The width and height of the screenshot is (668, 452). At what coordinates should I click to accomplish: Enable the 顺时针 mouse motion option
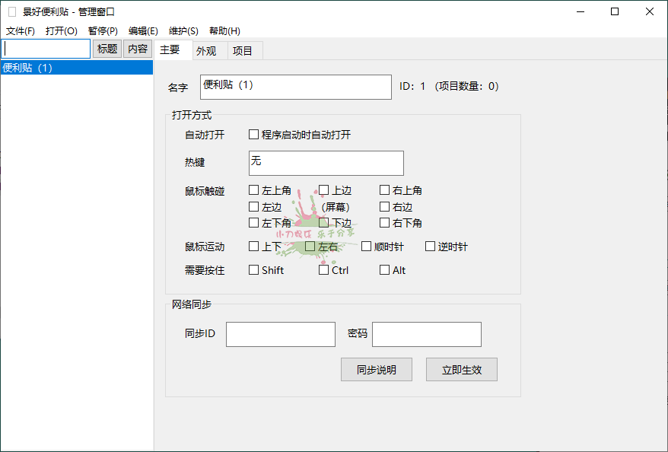366,246
